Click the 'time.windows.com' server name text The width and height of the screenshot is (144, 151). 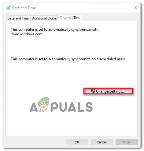pyautogui.click(x=28, y=34)
